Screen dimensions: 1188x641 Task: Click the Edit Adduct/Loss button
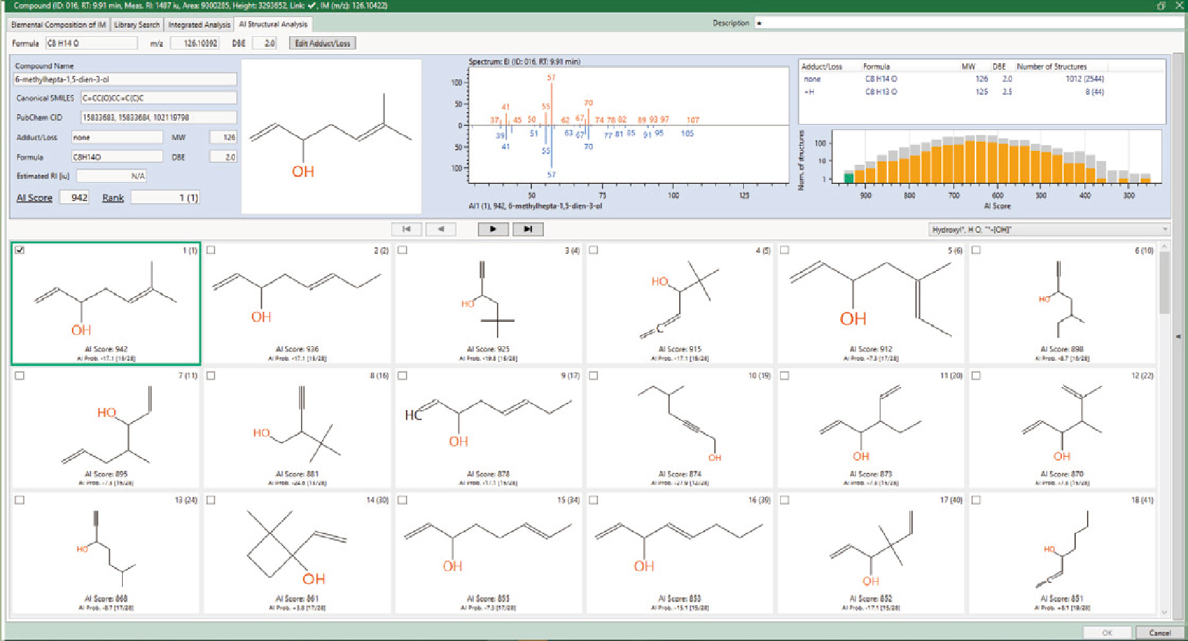[x=322, y=44]
